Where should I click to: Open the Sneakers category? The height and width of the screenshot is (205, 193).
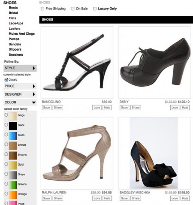(x=16, y=54)
